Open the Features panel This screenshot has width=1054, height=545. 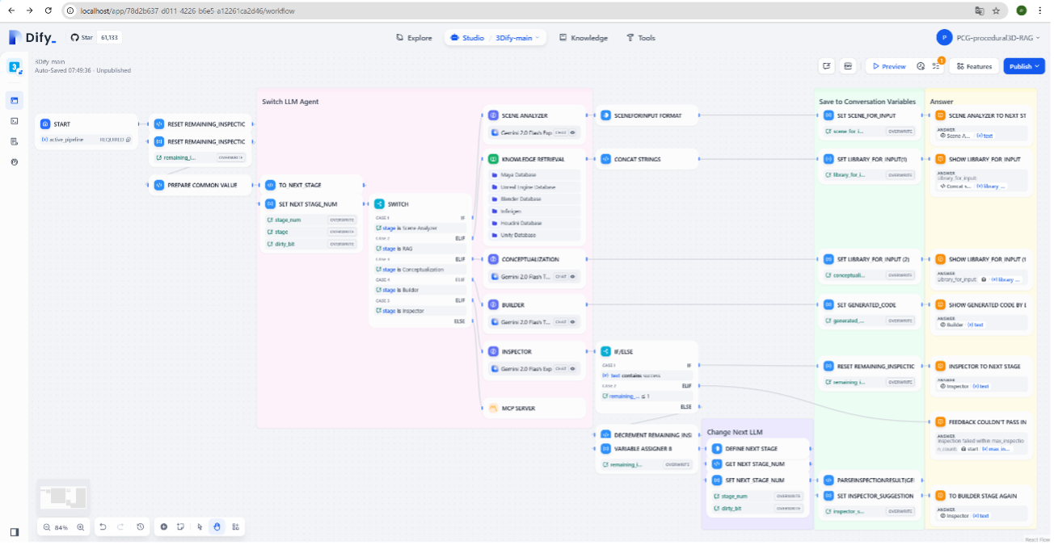973,66
